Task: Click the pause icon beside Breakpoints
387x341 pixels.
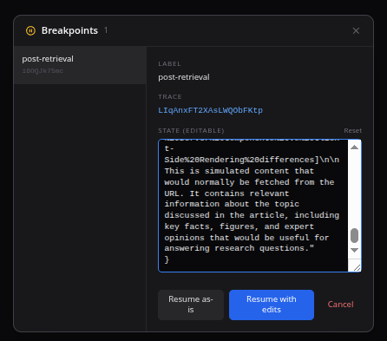Action: tap(30, 30)
